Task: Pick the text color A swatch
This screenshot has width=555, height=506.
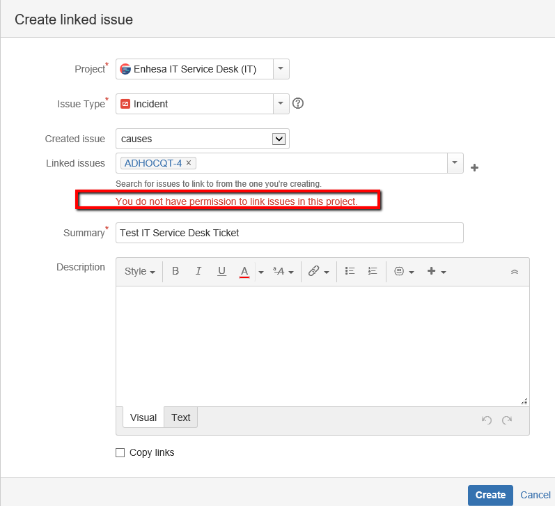Action: tap(244, 271)
